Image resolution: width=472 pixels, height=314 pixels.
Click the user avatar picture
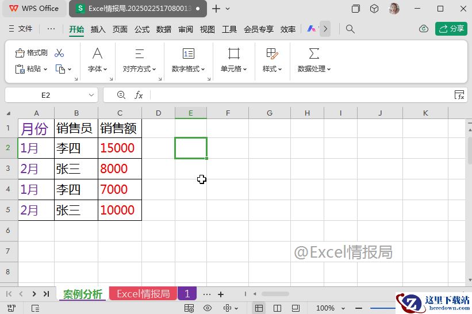(394, 9)
